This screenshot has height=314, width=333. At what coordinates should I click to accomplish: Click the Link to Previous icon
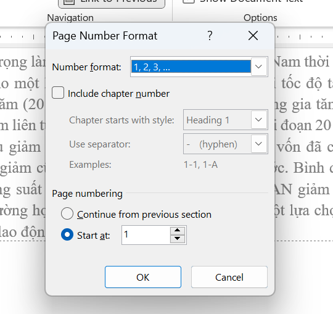coord(69,2)
